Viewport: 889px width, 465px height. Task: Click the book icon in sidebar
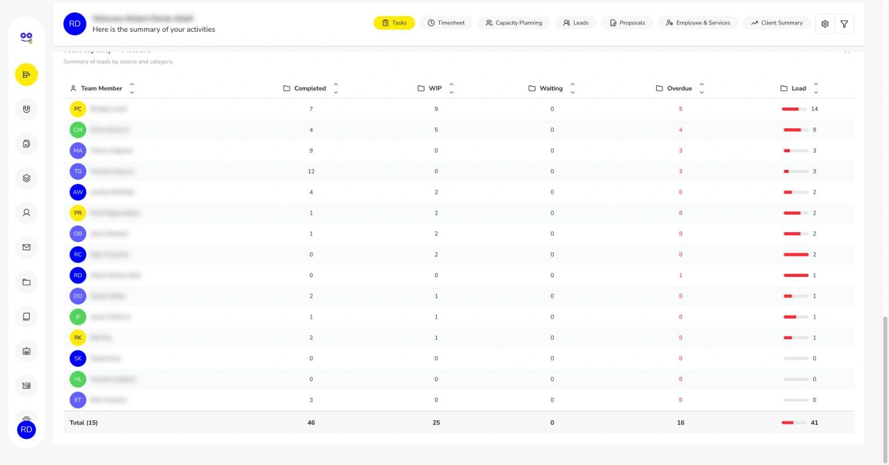pos(26,317)
